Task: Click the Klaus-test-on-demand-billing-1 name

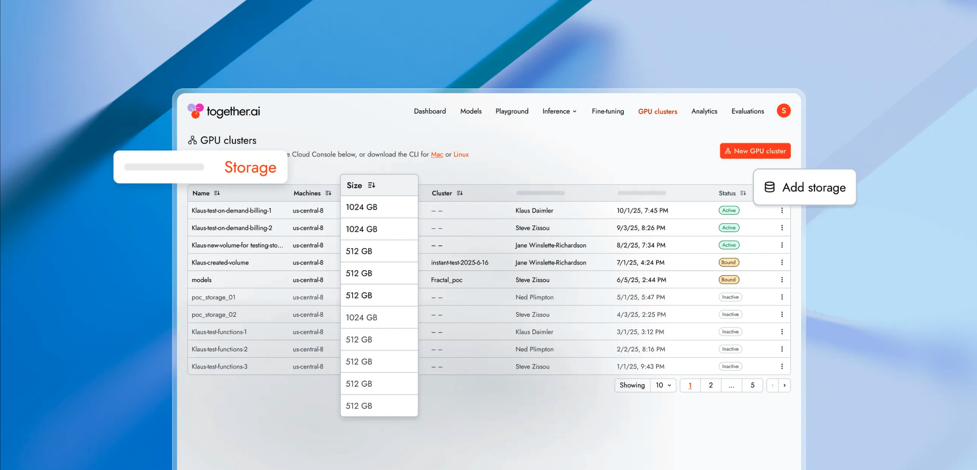Action: [x=231, y=211]
